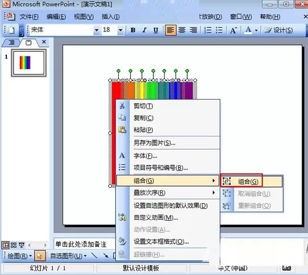Select the Line drawing tool
Screen dimensions: 308x275
(94, 256)
